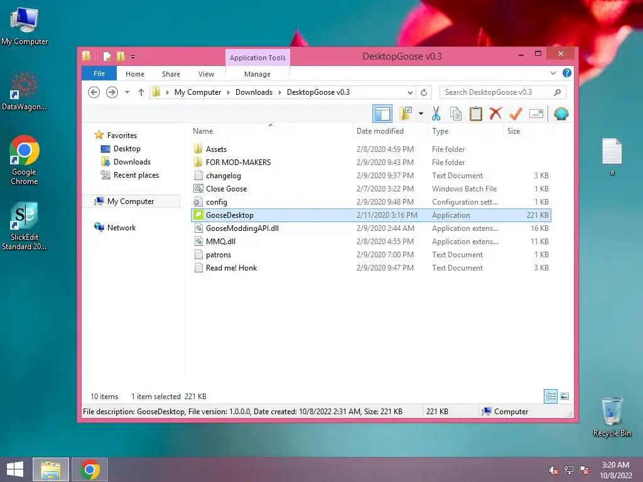
Task: Switch to Details view using status bar icon
Action: [x=550, y=396]
